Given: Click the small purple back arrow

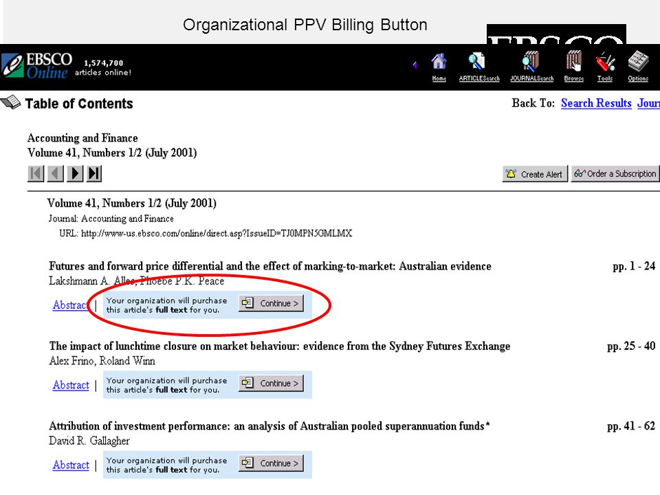Looking at the screenshot, I should 415,65.
